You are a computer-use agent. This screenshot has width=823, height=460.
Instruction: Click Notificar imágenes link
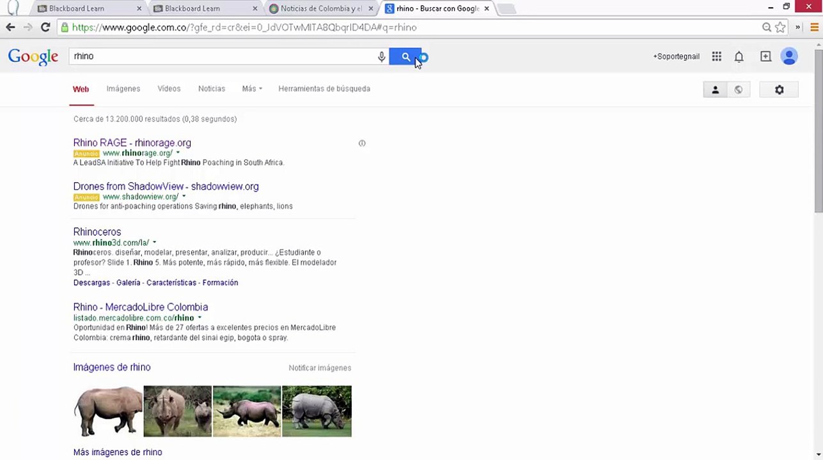(320, 368)
